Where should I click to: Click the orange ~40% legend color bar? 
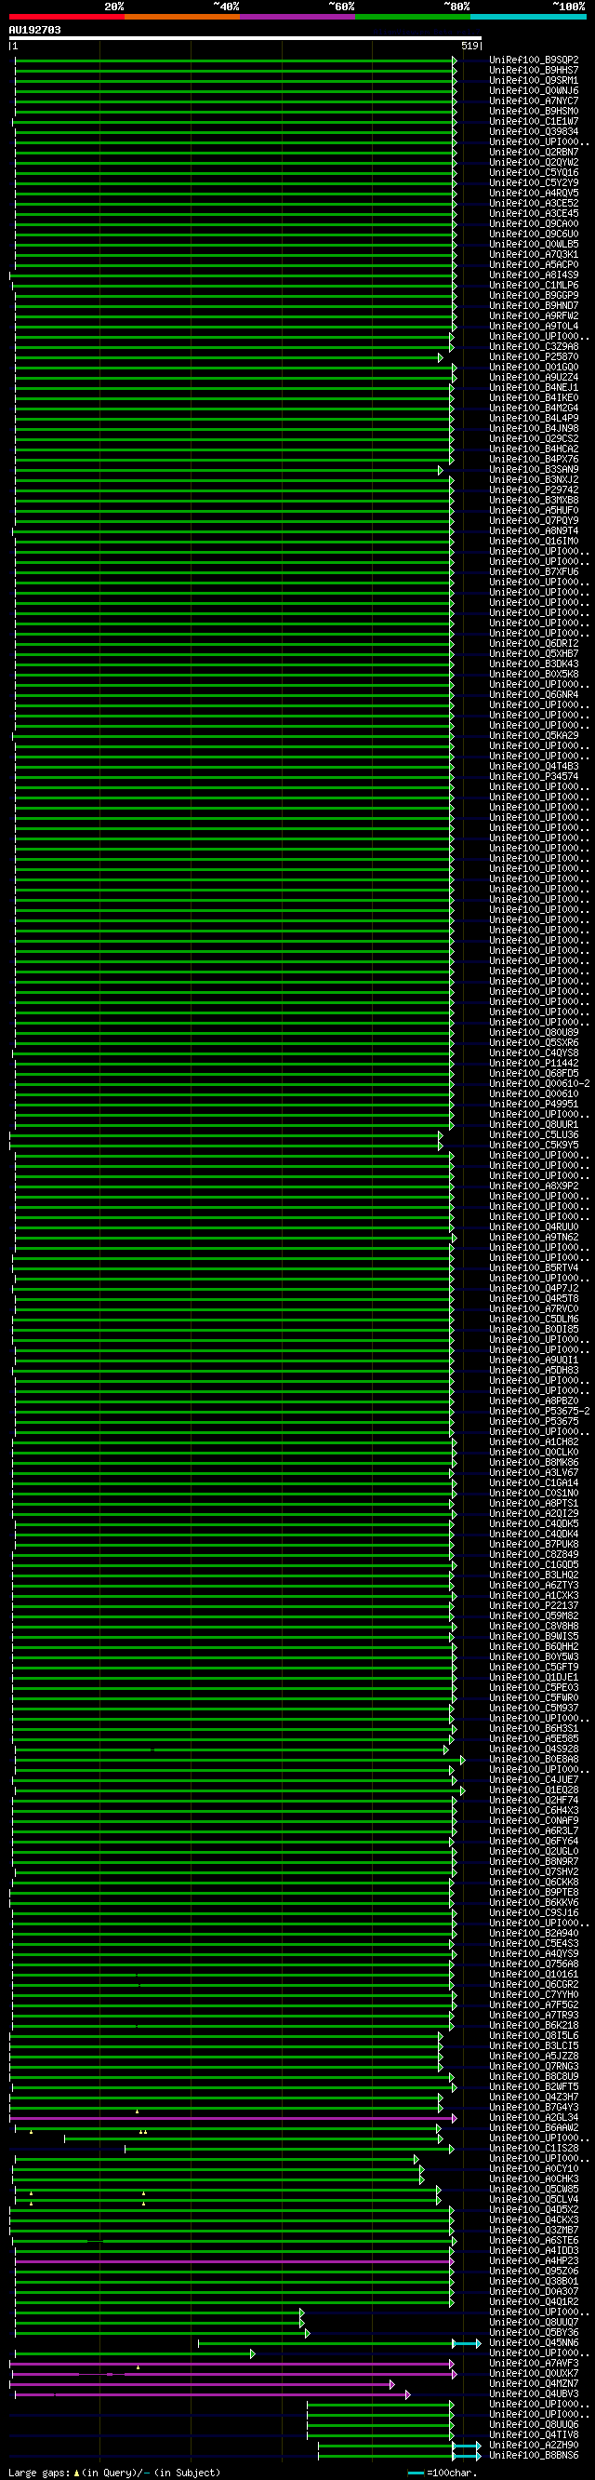coord(182,17)
